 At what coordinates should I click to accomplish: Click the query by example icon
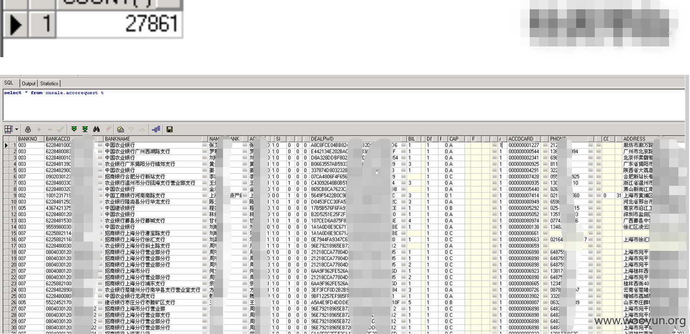click(x=120, y=130)
